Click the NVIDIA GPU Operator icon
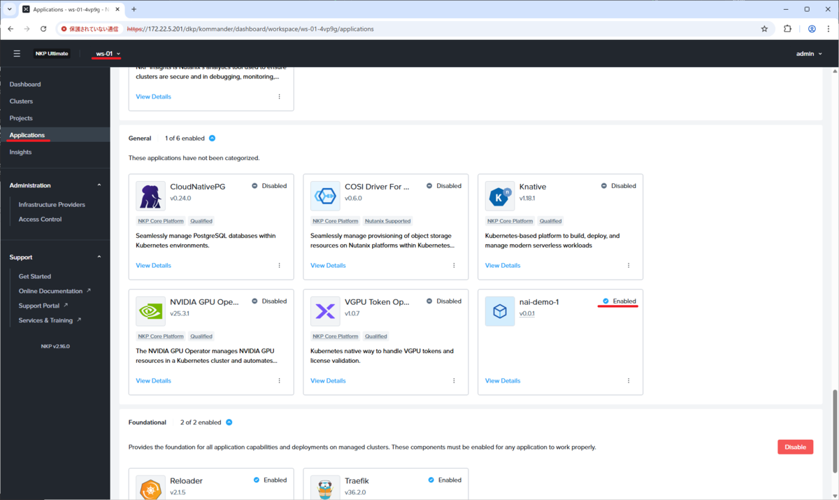Image resolution: width=839 pixels, height=500 pixels. (x=150, y=311)
